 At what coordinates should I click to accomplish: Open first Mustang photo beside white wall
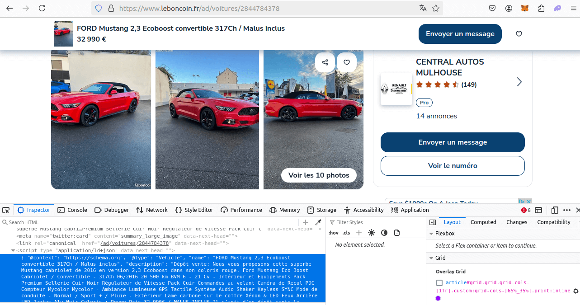(101, 120)
